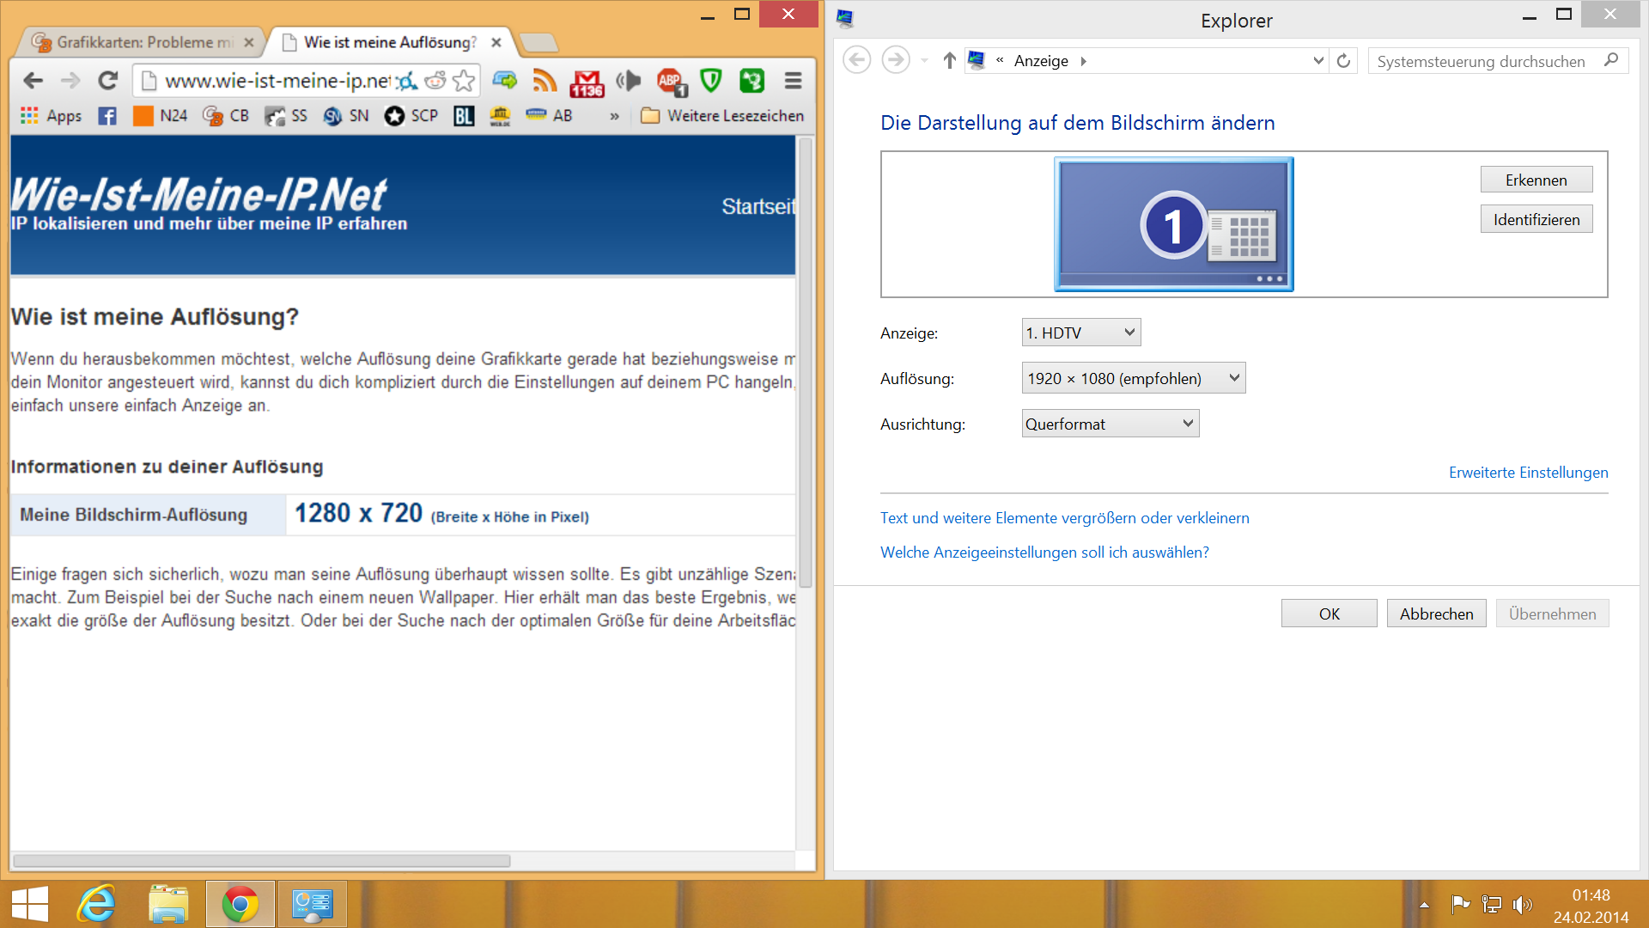1649x928 pixels.
Task: Click the Gmail checker extension icon
Action: click(587, 82)
